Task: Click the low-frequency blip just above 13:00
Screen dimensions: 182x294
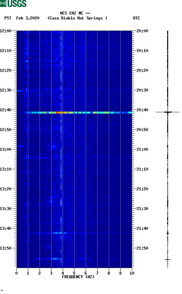Action: click(x=21, y=146)
